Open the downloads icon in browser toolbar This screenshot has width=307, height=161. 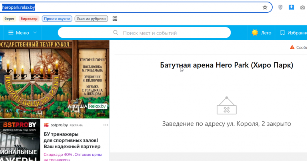click(291, 8)
